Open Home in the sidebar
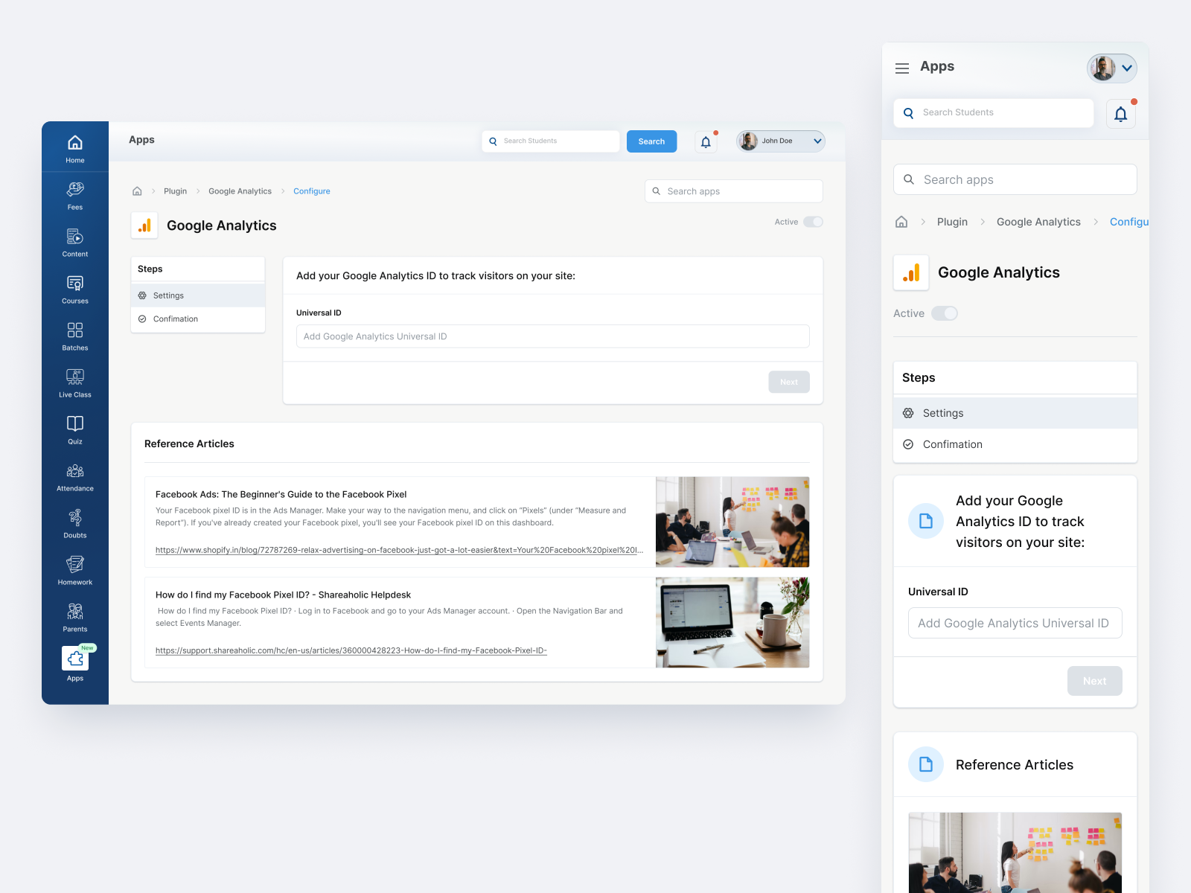The height and width of the screenshot is (893, 1191). coord(75,148)
